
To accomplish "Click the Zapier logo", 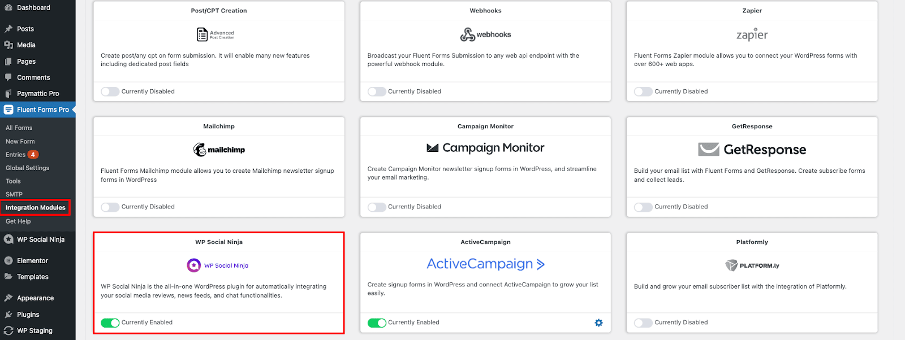I will [752, 34].
